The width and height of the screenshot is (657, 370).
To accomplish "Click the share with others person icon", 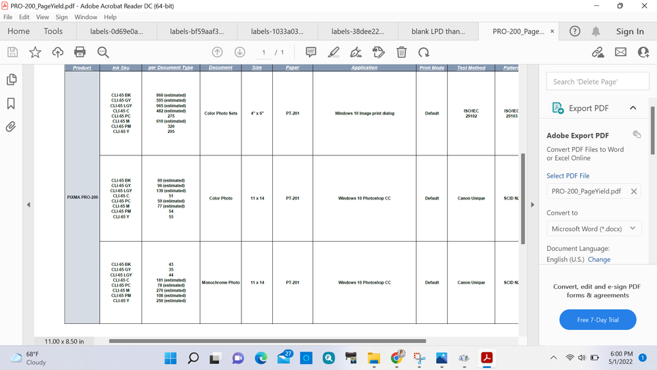I will [x=643, y=53].
